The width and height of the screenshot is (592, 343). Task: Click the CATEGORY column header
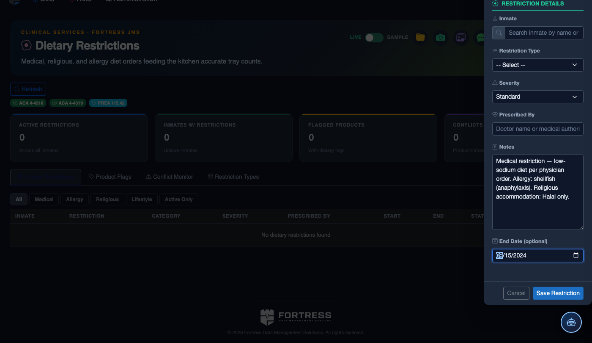166,216
